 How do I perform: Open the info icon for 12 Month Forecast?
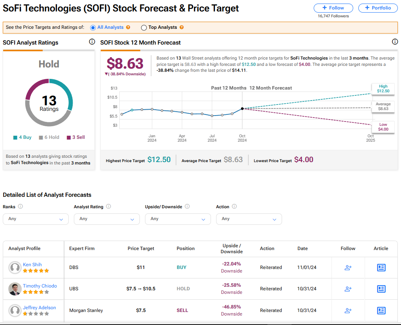coord(395,42)
